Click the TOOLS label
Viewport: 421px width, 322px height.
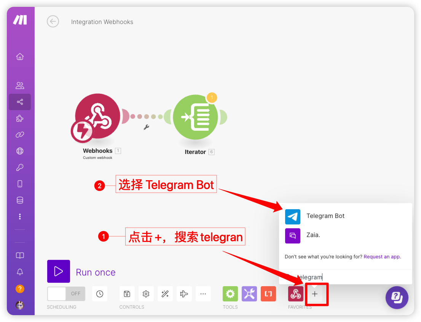230,307
